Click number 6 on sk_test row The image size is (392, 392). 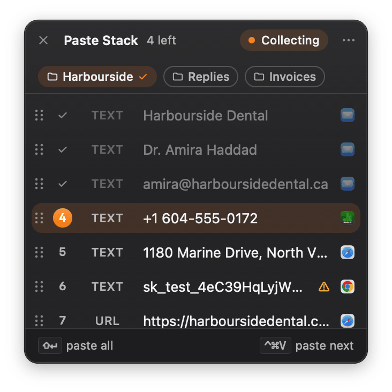point(63,287)
